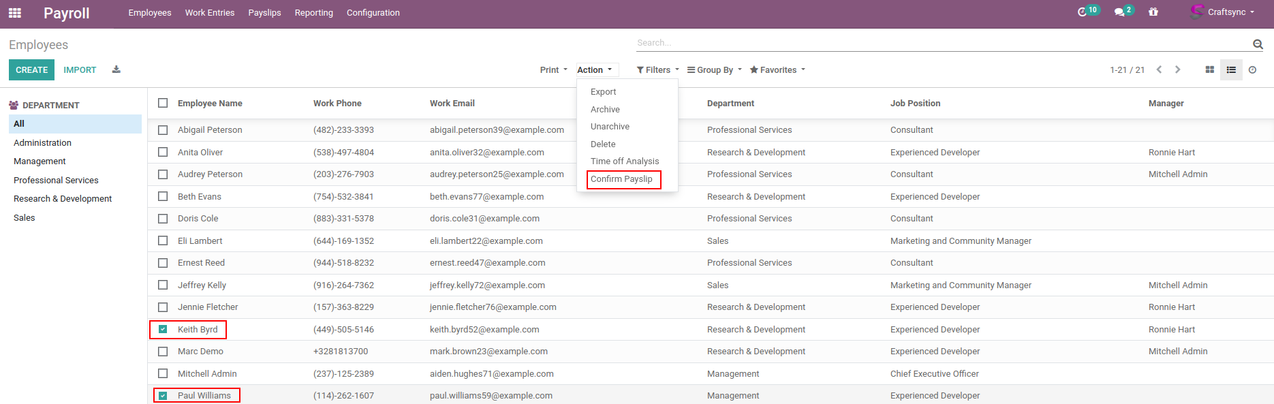Open the Payslips top menu
The image size is (1274, 404).
tap(264, 13)
